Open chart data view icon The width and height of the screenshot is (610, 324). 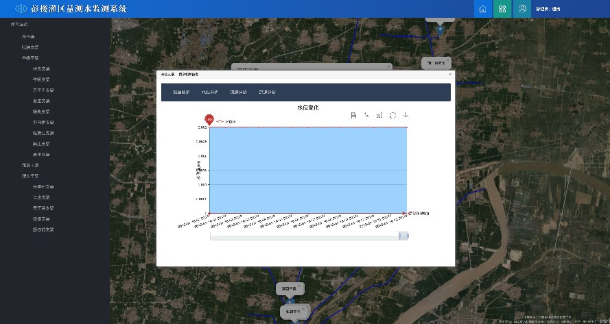[353, 115]
